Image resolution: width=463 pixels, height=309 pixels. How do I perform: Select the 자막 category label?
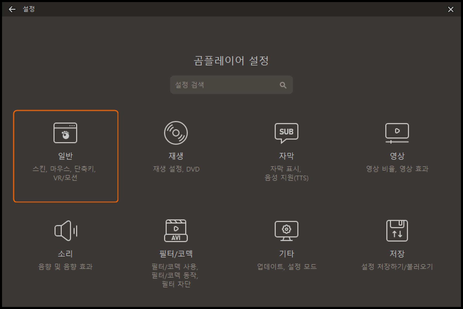tap(287, 156)
